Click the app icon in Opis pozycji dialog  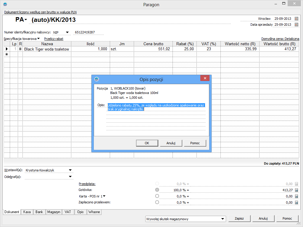pyautogui.click(x=96, y=79)
